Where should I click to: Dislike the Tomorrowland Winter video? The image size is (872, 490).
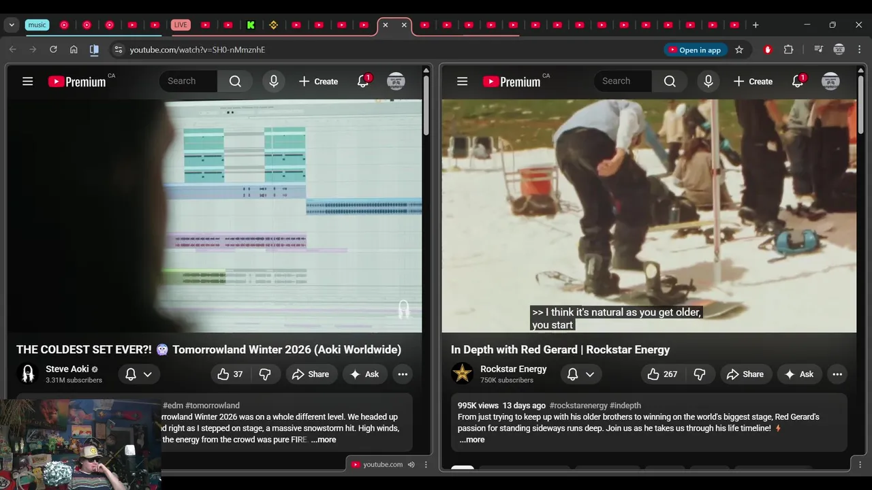(x=266, y=374)
